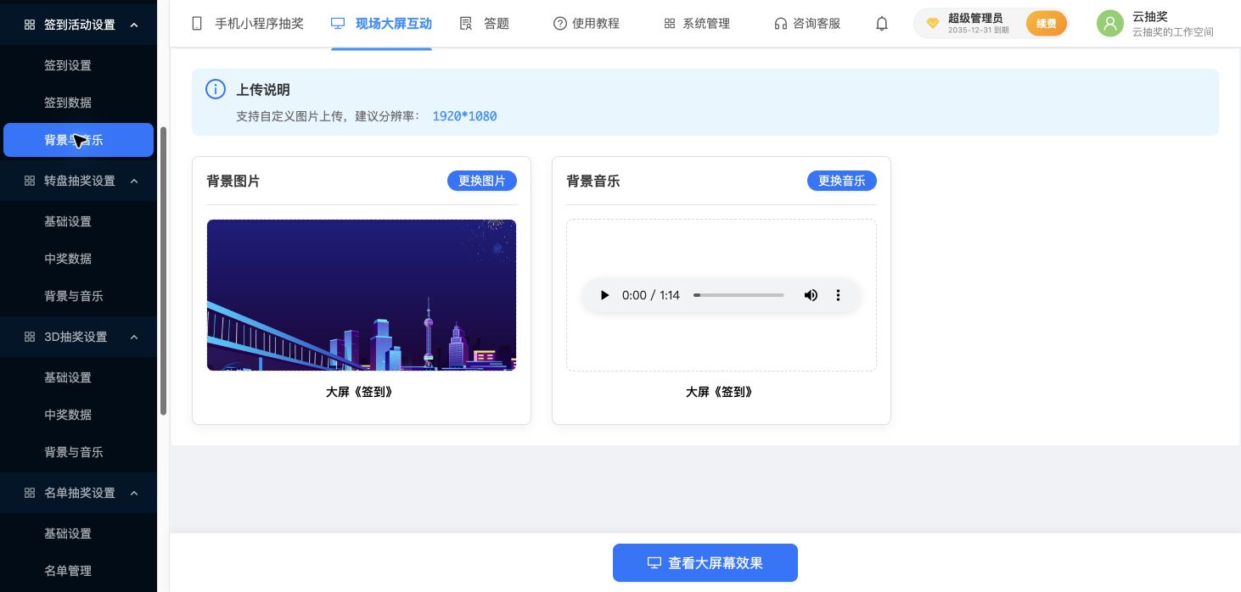Click the sidebar vertical scrollbar
The image size is (1241, 592).
click(164, 271)
